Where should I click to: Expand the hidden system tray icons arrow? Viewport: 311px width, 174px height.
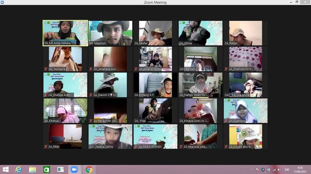[x=252, y=170]
